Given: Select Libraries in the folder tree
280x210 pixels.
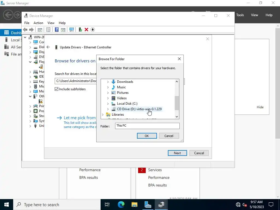Looking at the screenshot, I should [118, 115].
